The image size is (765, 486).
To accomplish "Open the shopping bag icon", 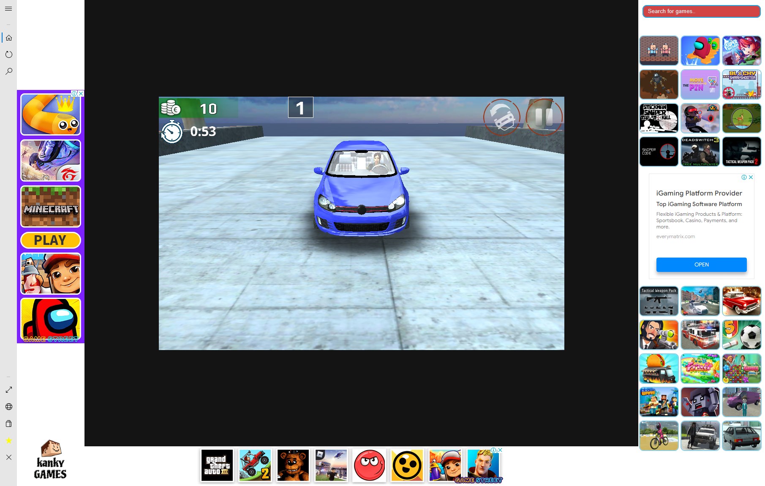I will 9,424.
